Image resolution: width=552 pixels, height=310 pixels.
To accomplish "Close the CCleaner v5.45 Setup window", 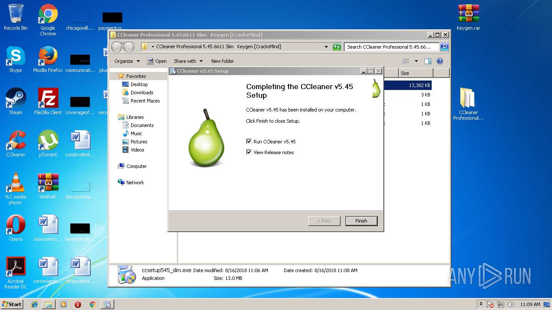I will (379, 71).
